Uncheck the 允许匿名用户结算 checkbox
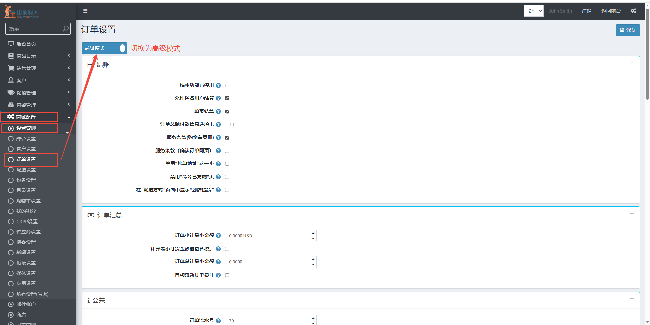This screenshot has width=650, height=325. 227,98
